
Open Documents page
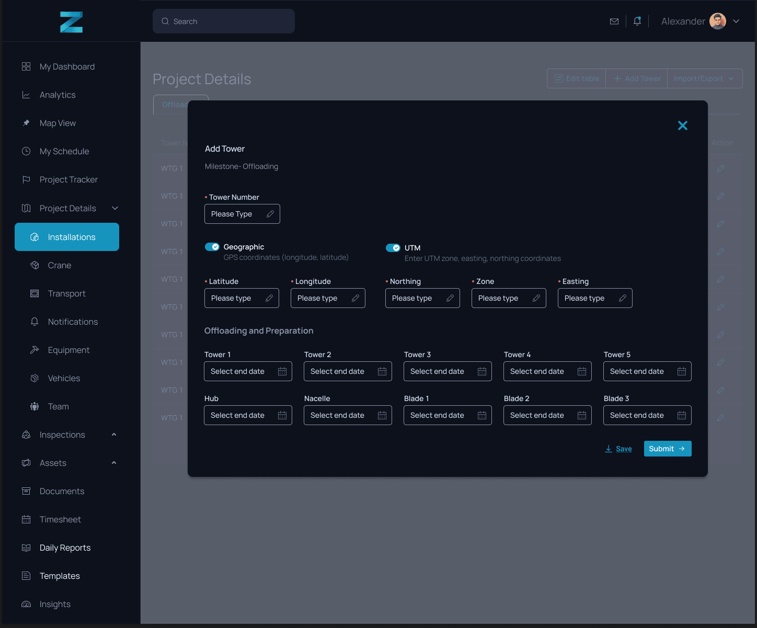click(x=62, y=491)
